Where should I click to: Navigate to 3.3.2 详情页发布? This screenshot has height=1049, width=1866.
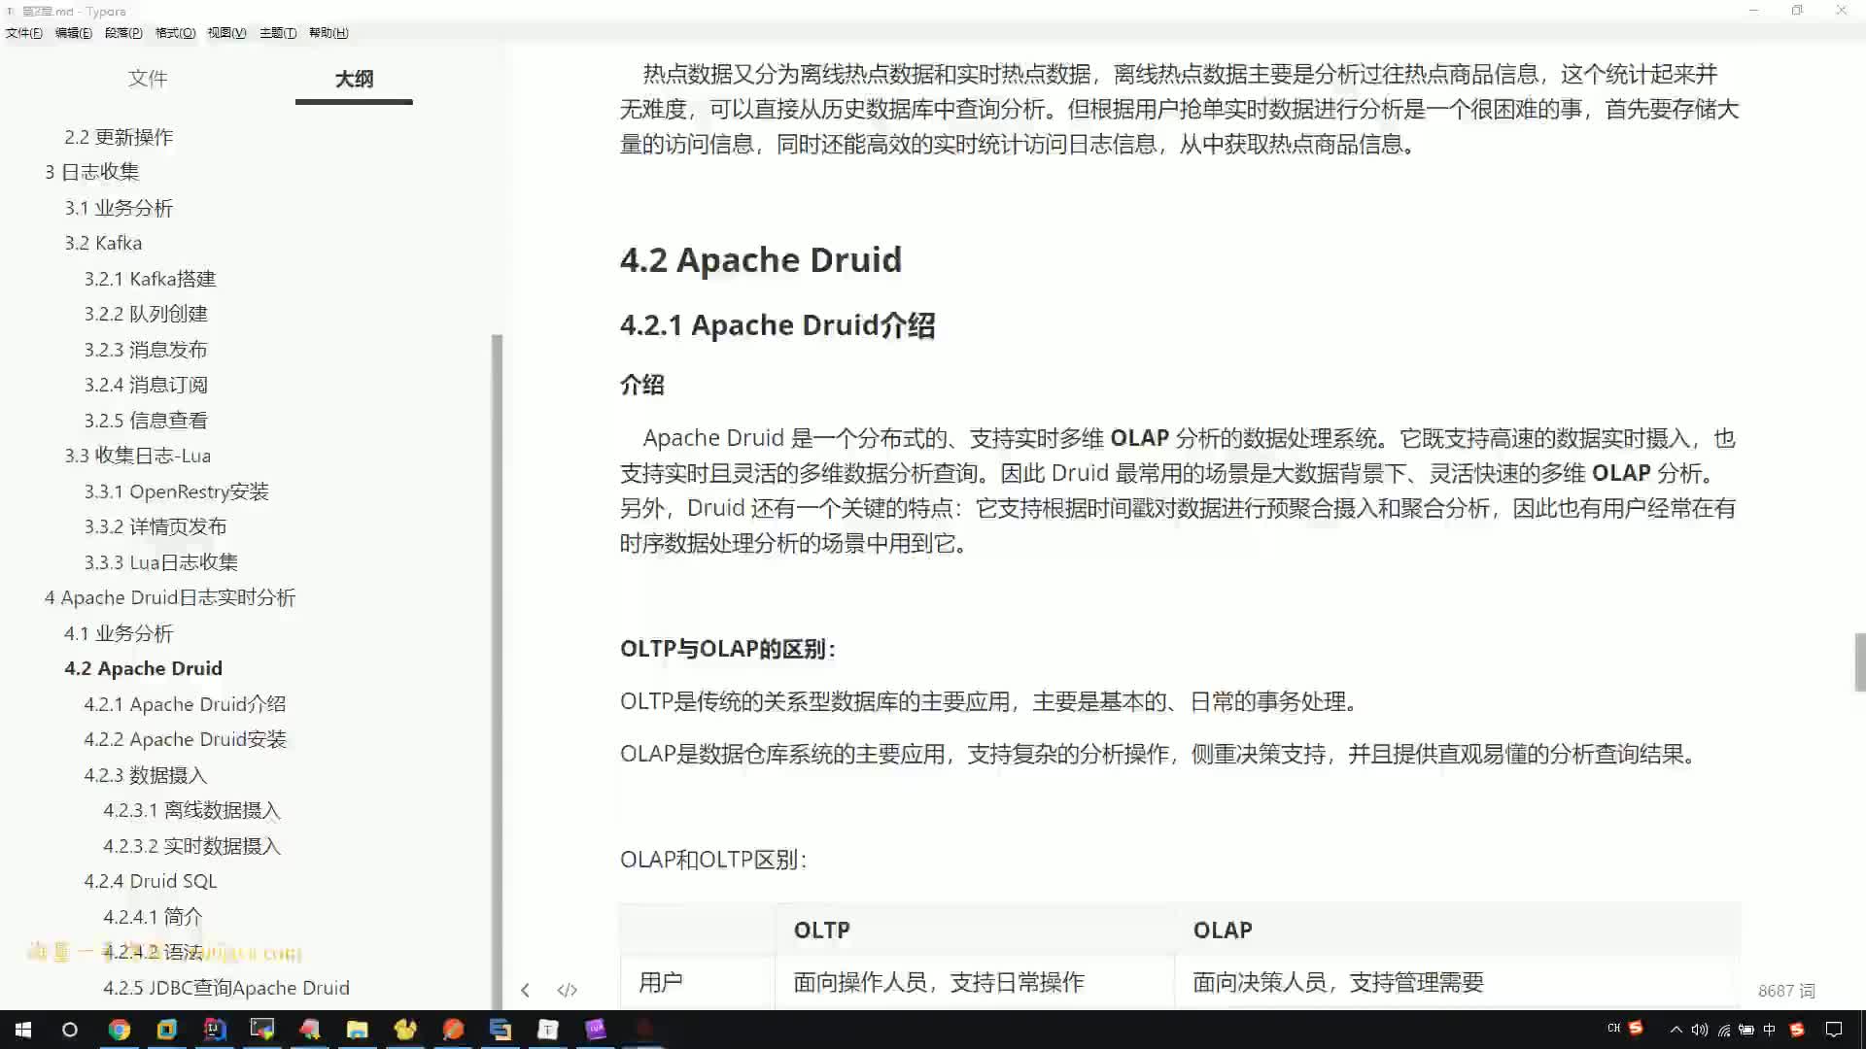155,526
